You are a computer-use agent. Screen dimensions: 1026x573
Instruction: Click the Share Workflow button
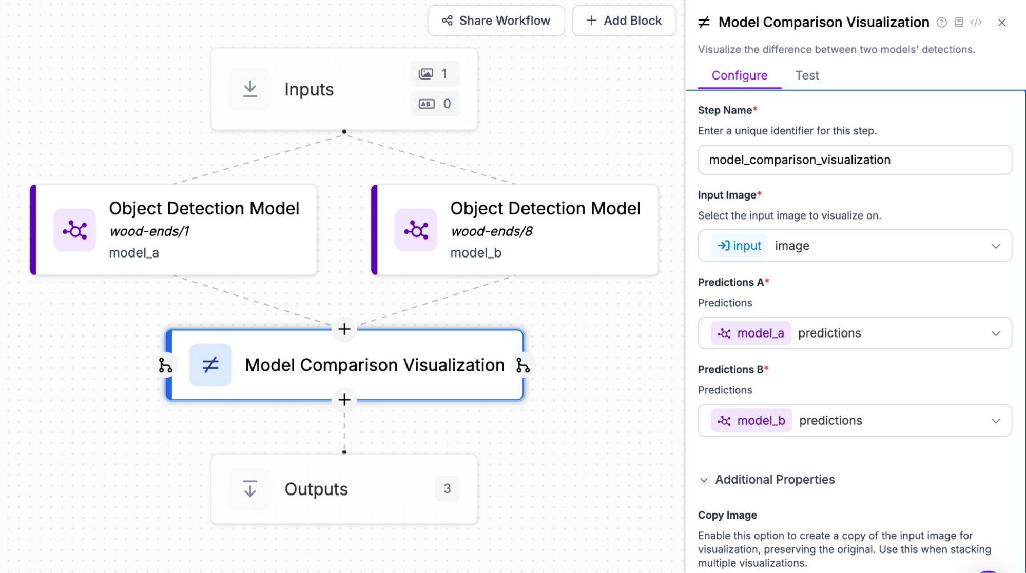click(496, 21)
